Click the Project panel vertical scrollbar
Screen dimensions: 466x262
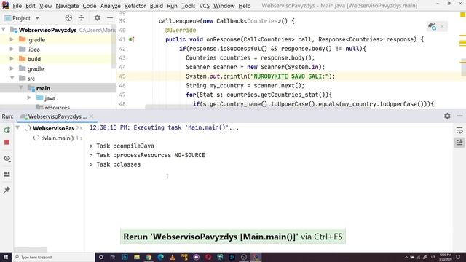[x=114, y=47]
